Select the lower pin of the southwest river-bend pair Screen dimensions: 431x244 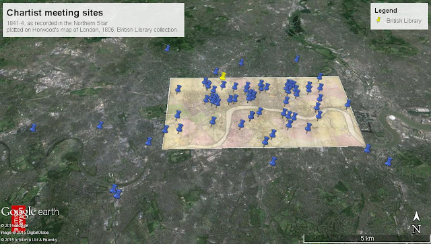[x=118, y=193]
